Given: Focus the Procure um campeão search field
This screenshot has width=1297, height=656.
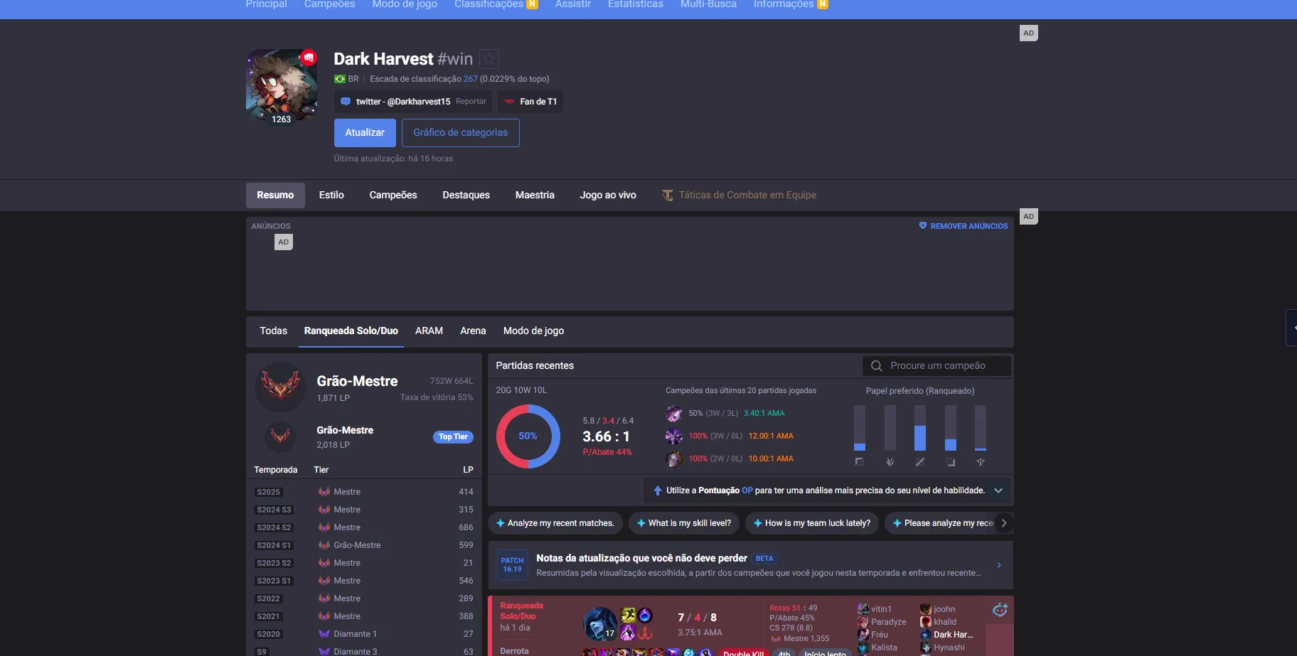Looking at the screenshot, I should tap(937, 366).
